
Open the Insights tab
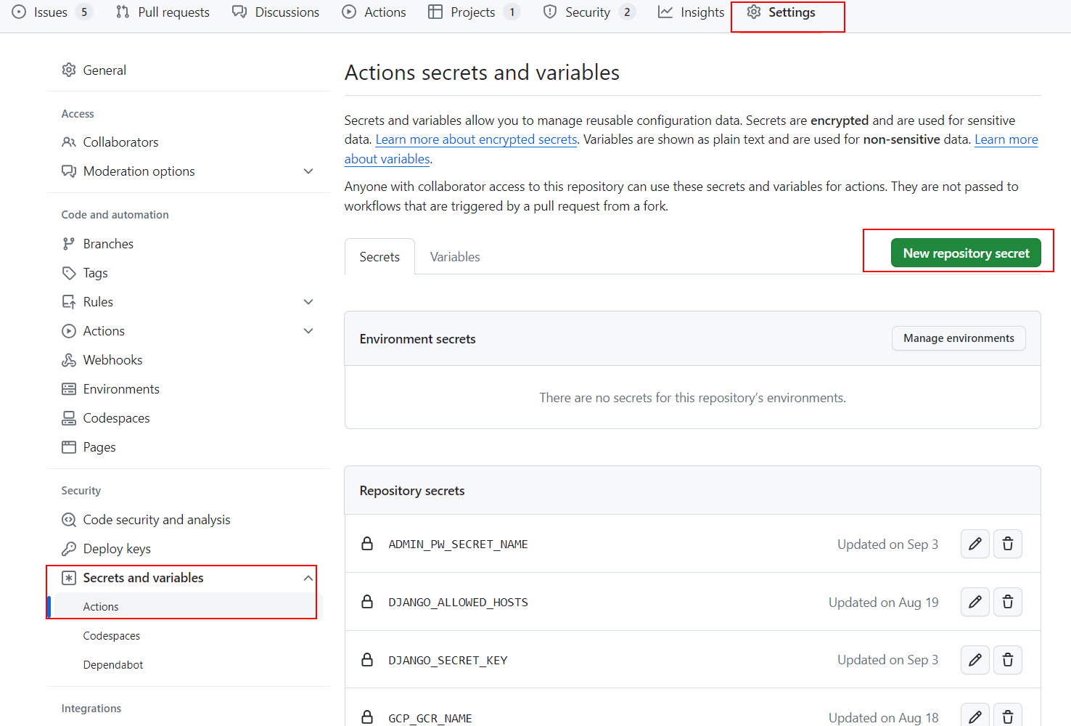click(691, 12)
